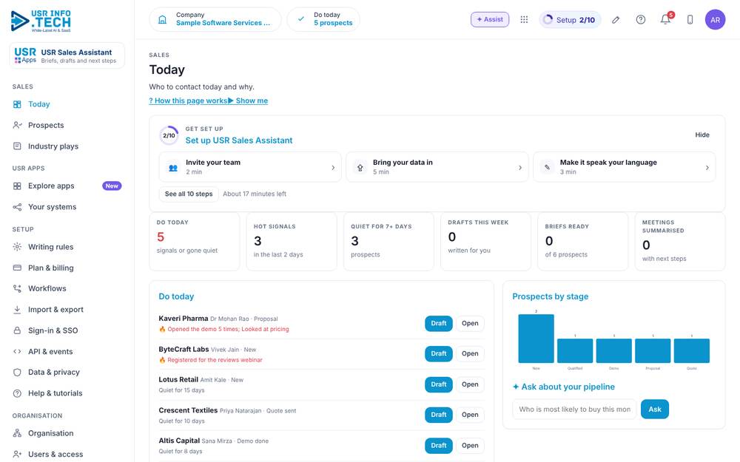
Task: Click the Kaveri Pharma prospect name
Action: click(x=183, y=318)
